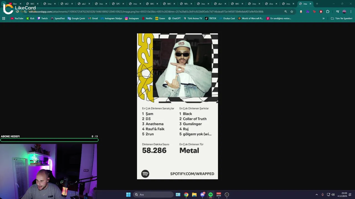Open the Oculus Cast bookmark
Screen dimensions: 355x199
click(x=227, y=19)
